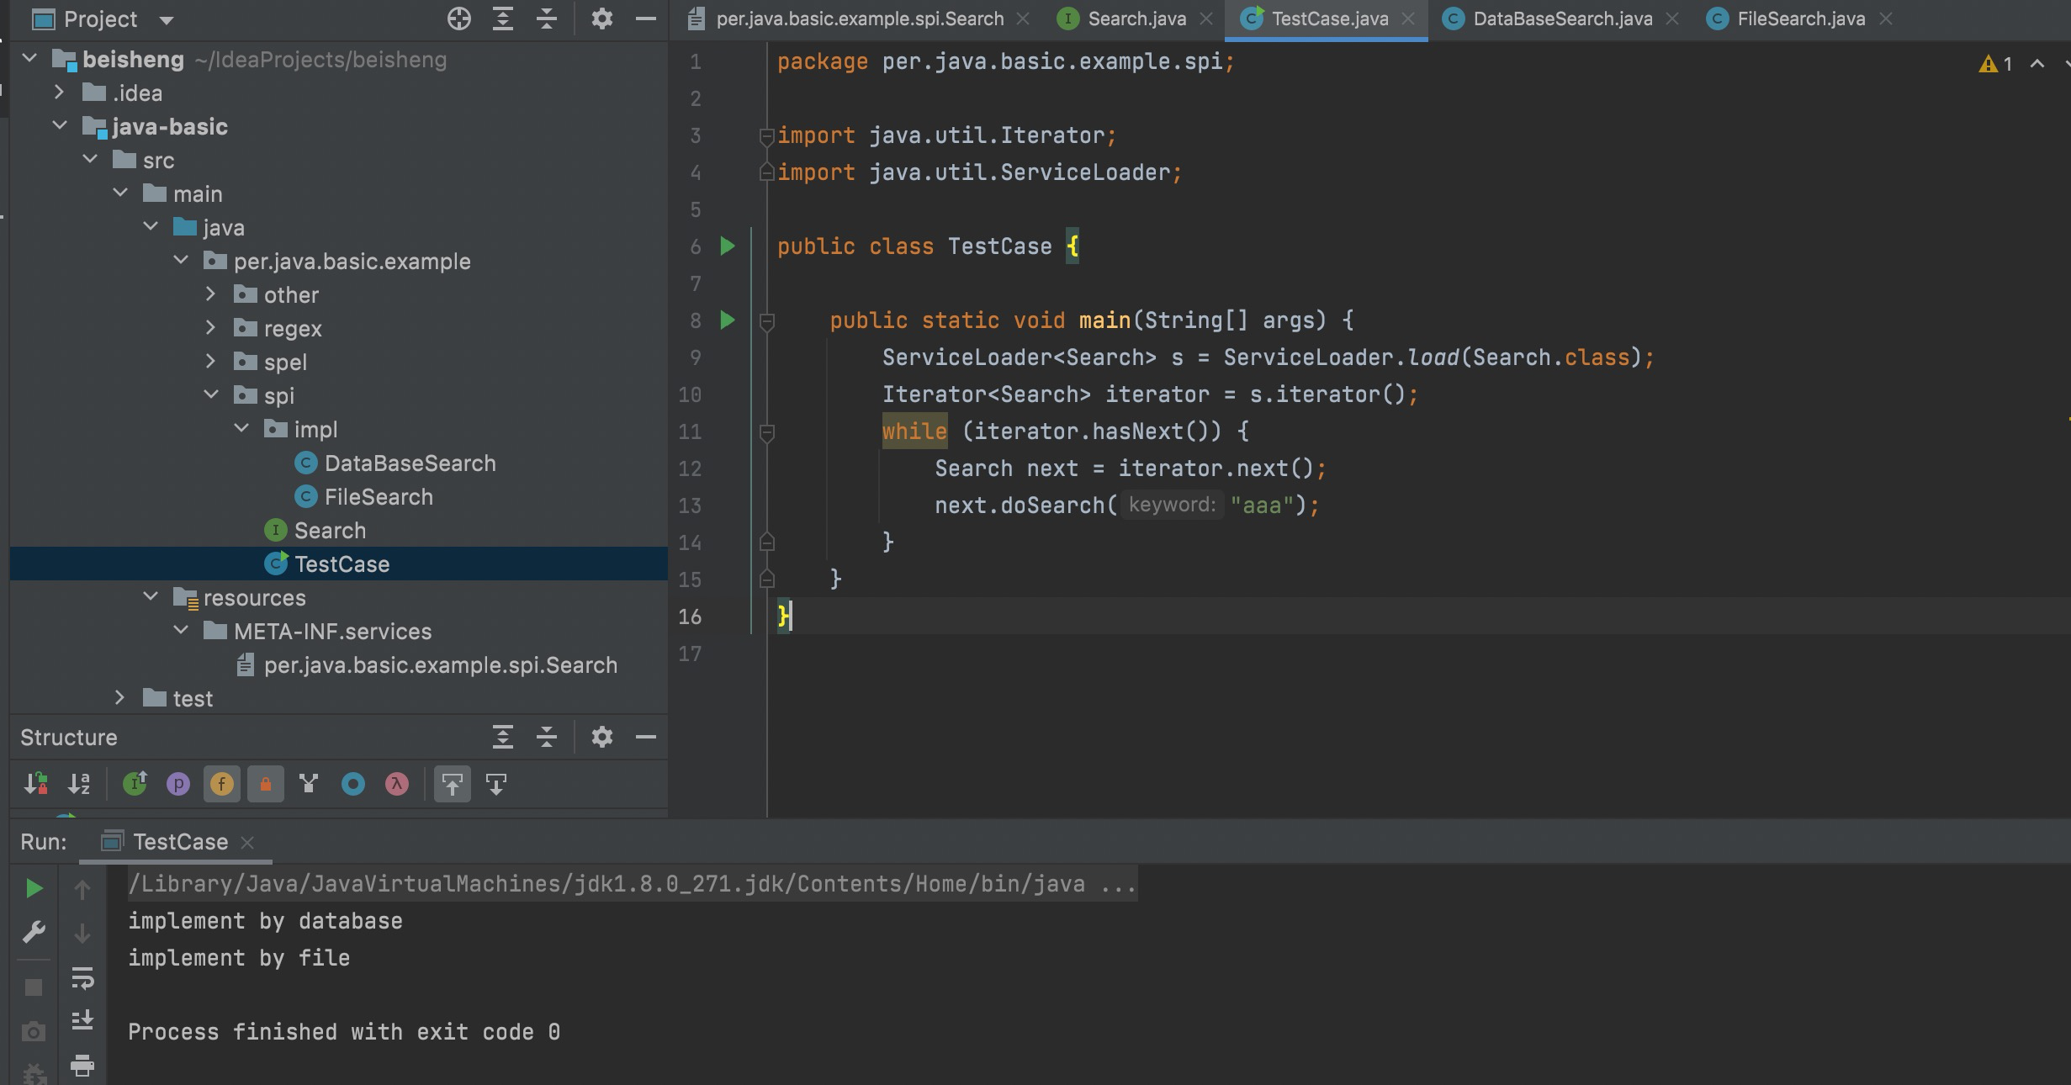Viewport: 2071px width, 1085px height.
Task: Close the FileSearch.java editor tab
Action: [1886, 19]
